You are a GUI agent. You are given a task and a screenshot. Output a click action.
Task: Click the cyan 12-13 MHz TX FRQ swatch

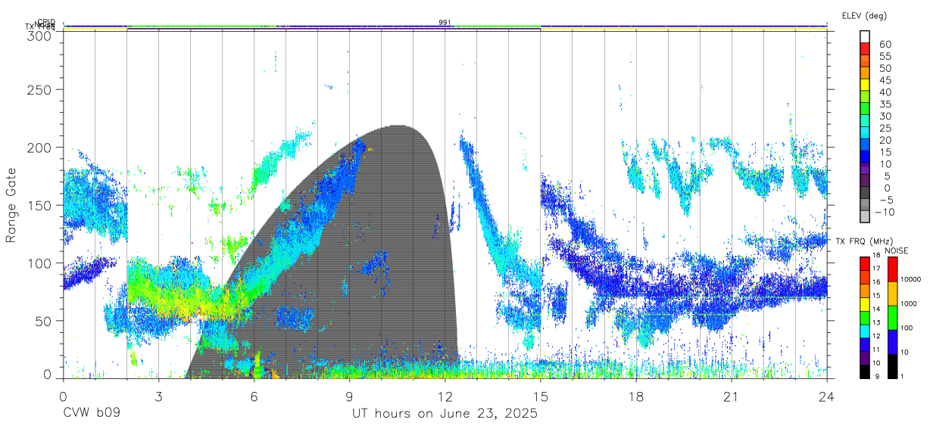(x=865, y=331)
